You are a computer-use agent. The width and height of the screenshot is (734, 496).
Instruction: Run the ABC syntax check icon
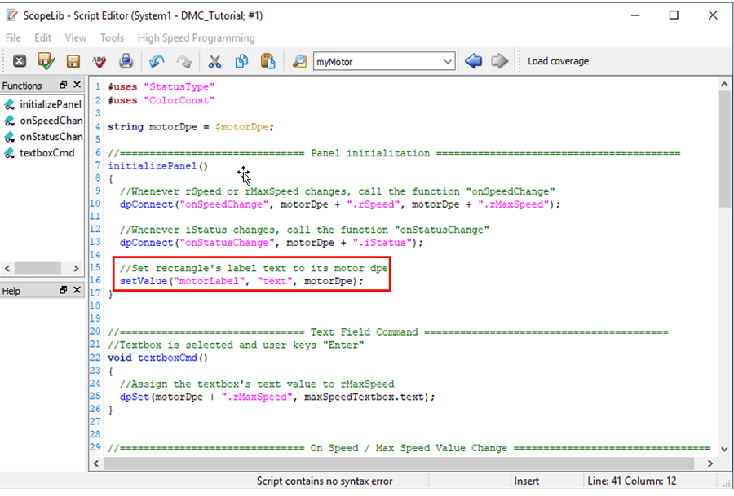pyautogui.click(x=99, y=61)
